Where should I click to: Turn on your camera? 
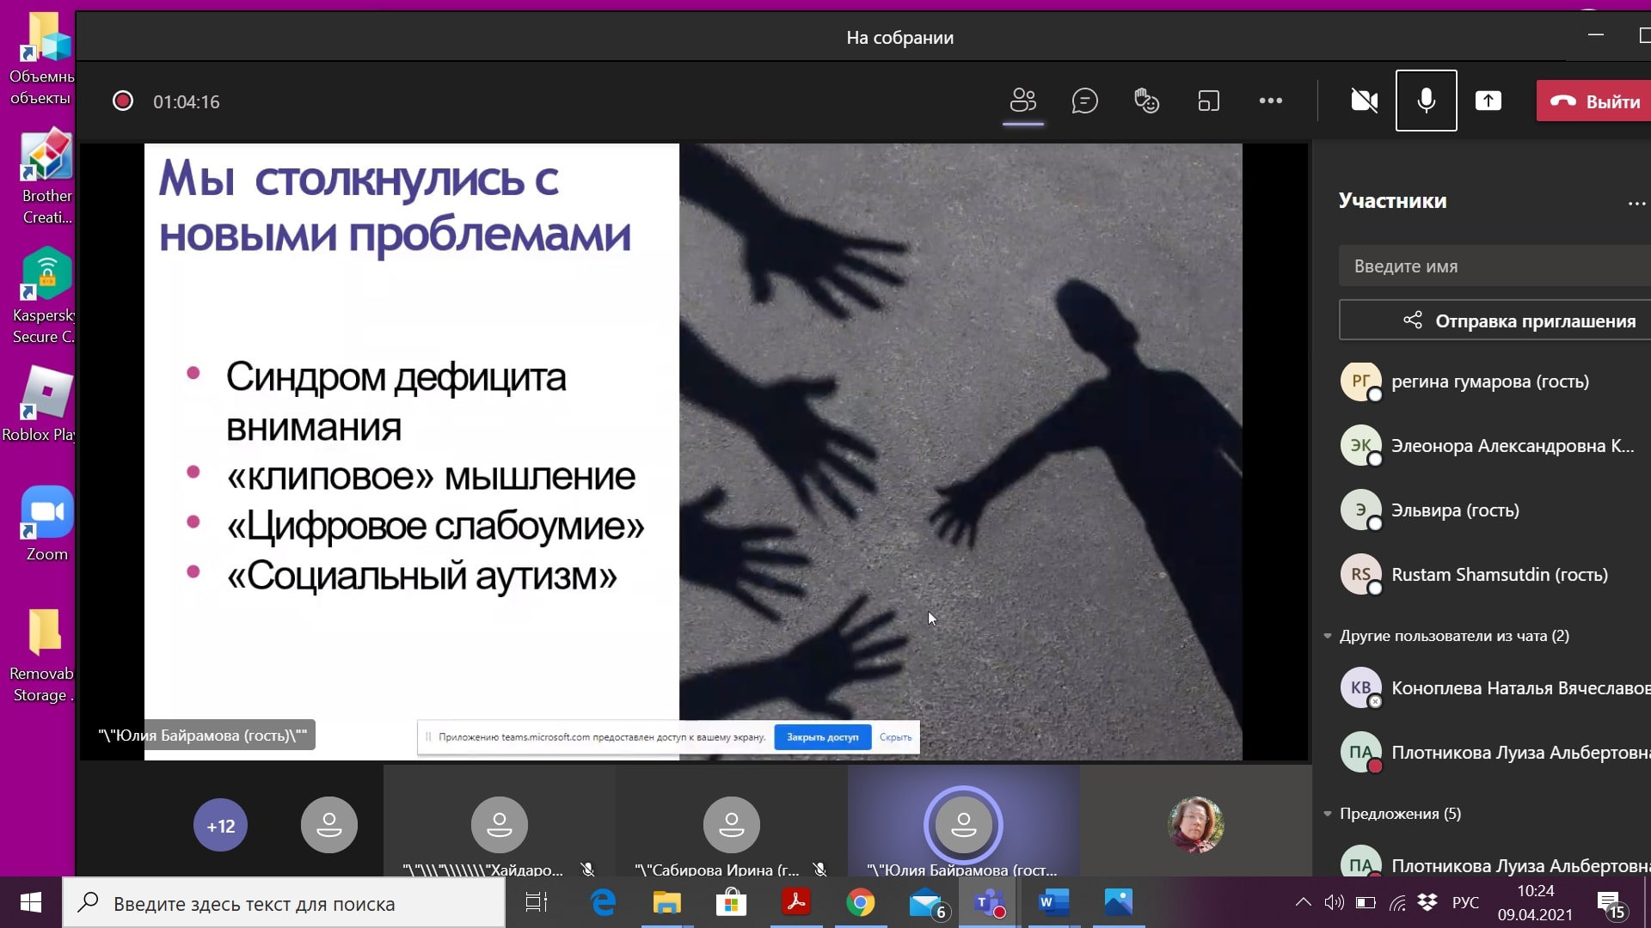(x=1362, y=101)
